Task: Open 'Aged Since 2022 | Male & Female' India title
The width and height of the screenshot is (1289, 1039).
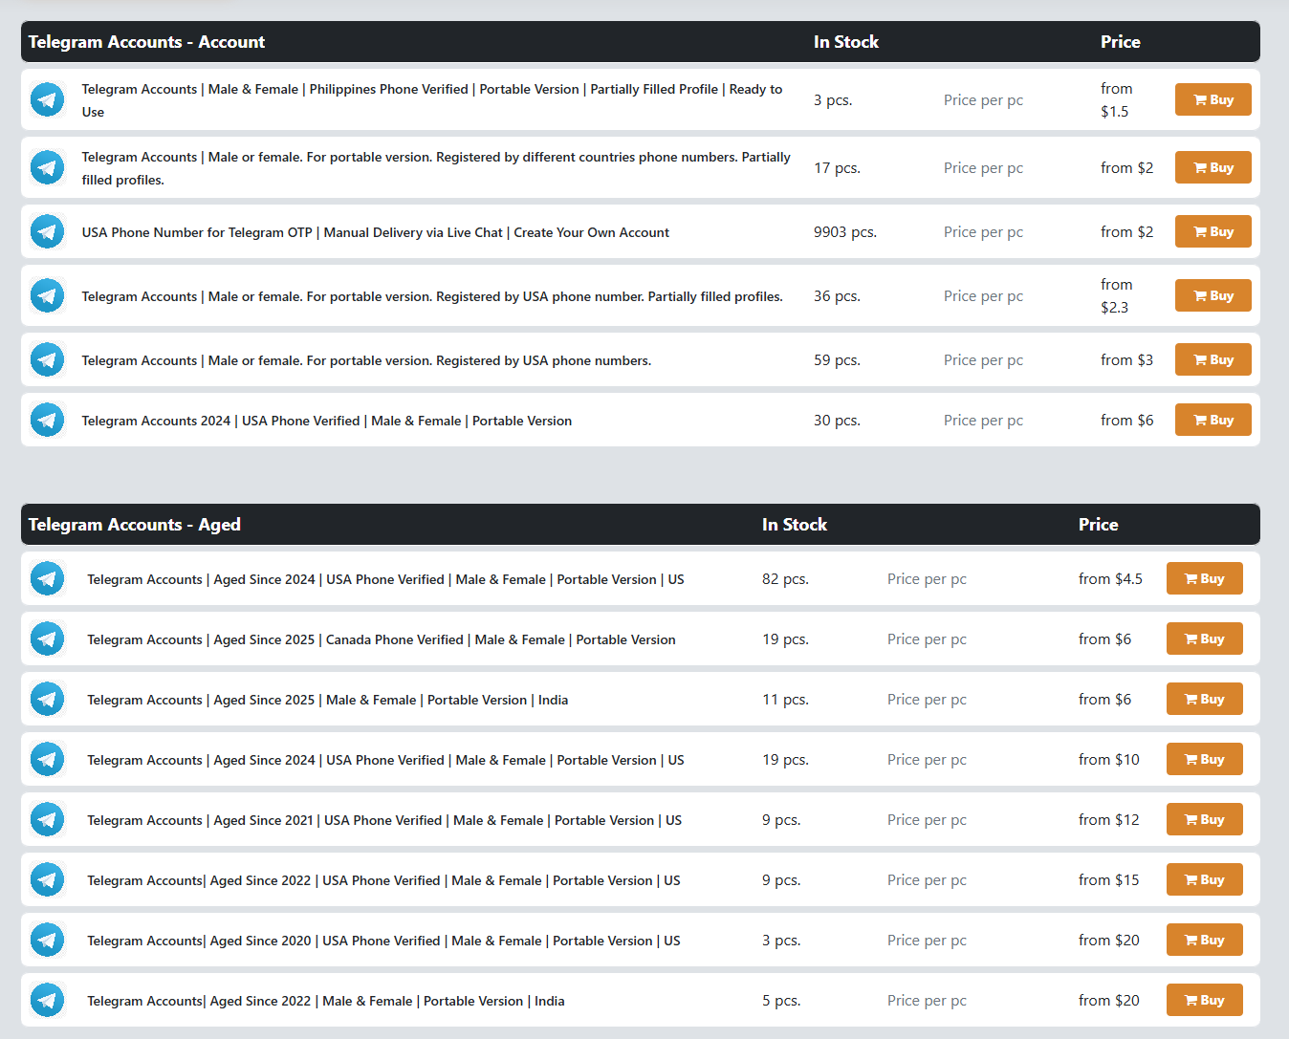Action: [x=326, y=1001]
